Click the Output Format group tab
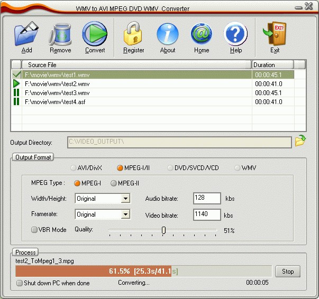 point(33,157)
